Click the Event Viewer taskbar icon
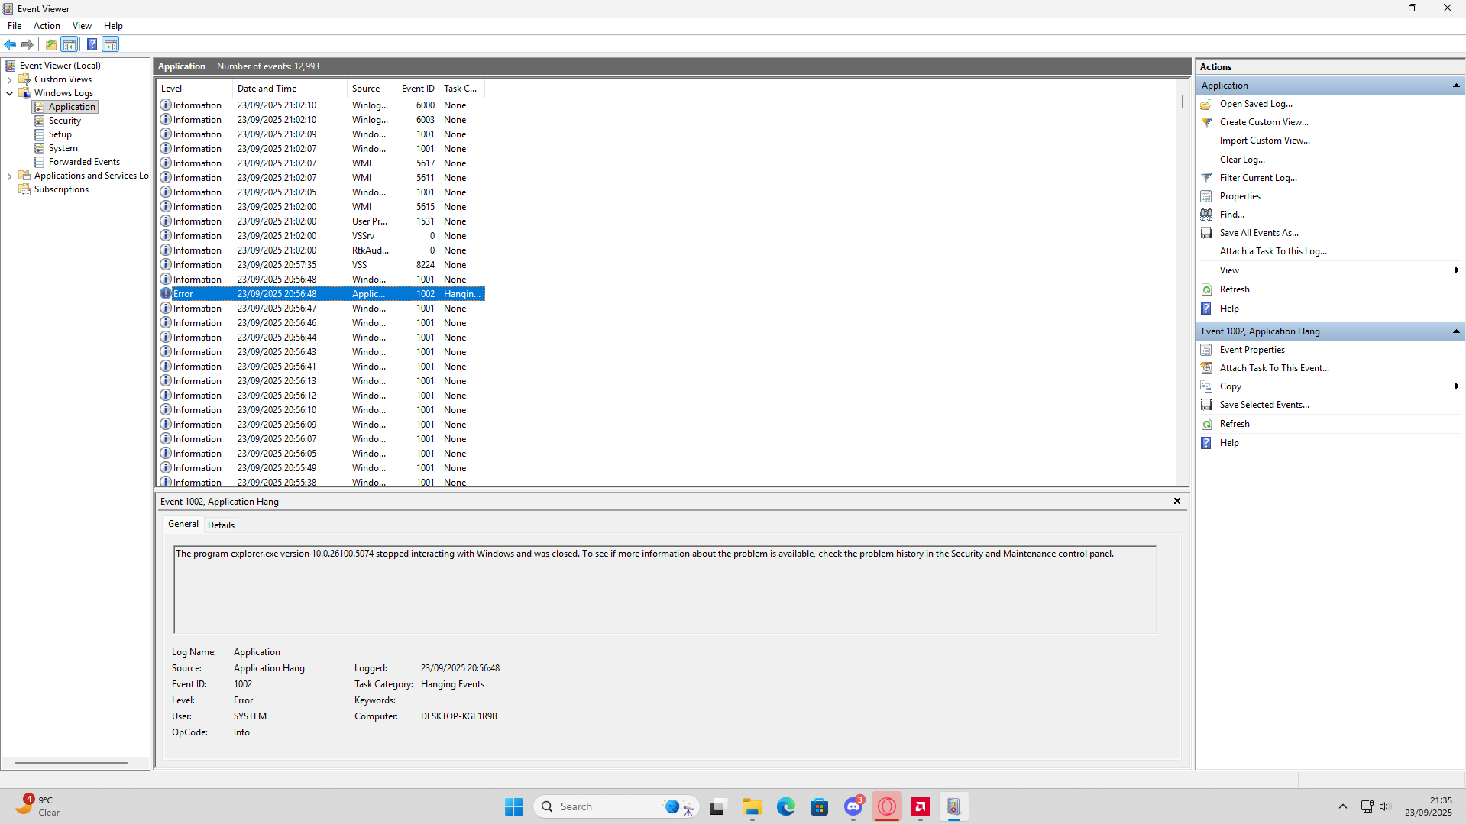The image size is (1466, 824). point(954,806)
